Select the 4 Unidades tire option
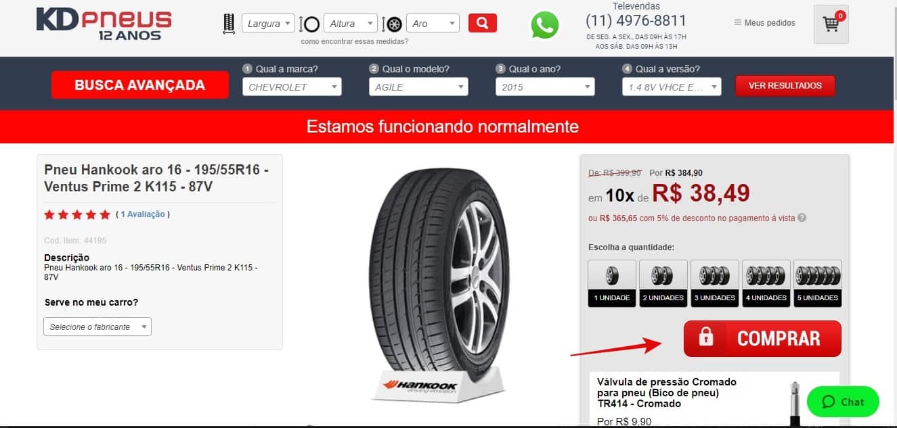Screen dimensions: 897x428 (x=766, y=283)
